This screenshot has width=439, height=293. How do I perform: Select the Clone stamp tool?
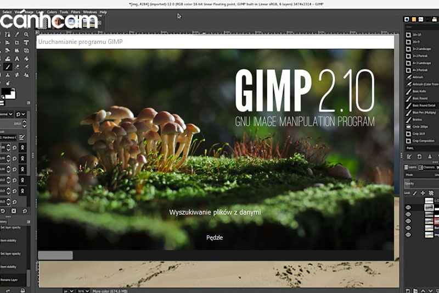(8, 75)
